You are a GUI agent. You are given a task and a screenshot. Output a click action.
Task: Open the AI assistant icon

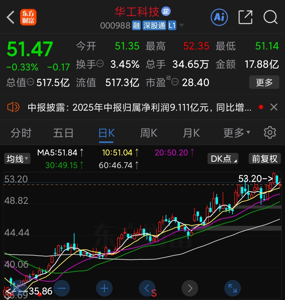pyautogui.click(x=219, y=17)
